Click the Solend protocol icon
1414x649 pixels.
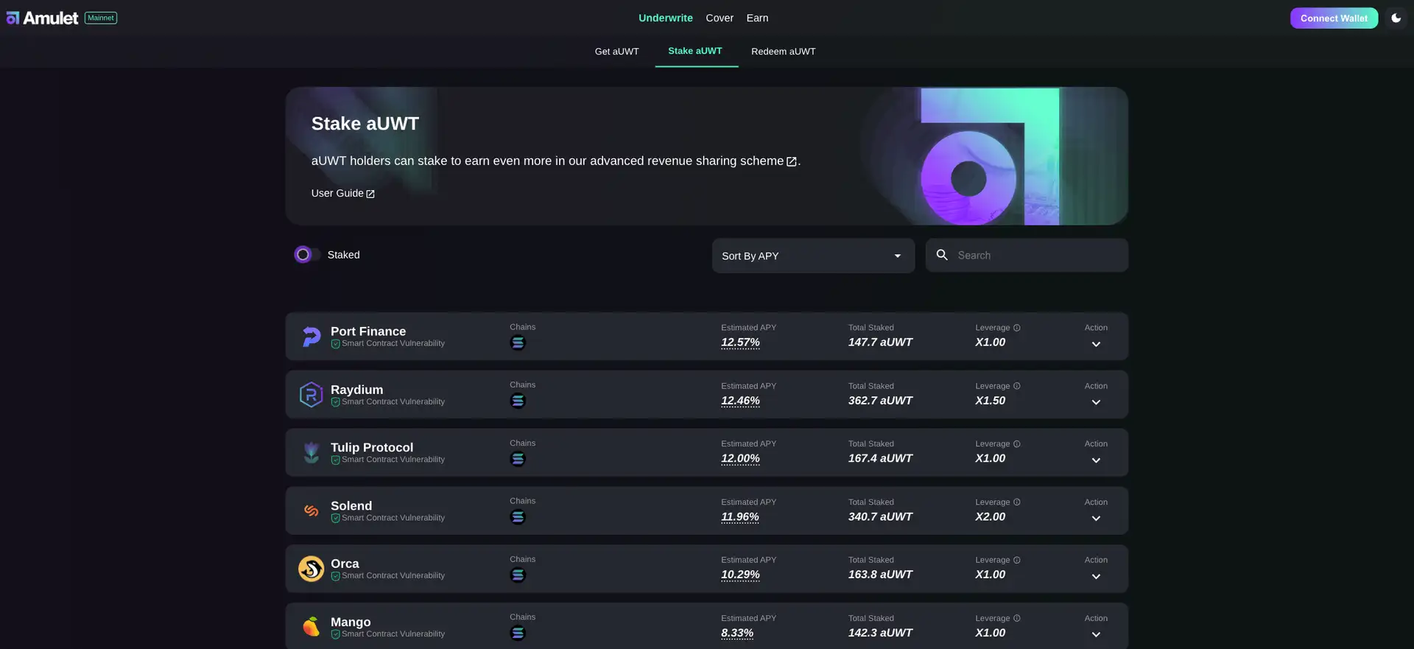(312, 511)
